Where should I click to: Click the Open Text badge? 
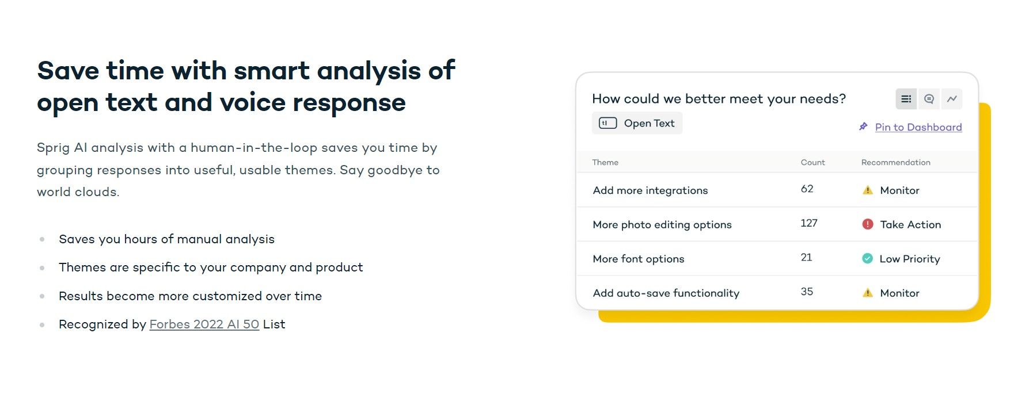[x=637, y=123]
